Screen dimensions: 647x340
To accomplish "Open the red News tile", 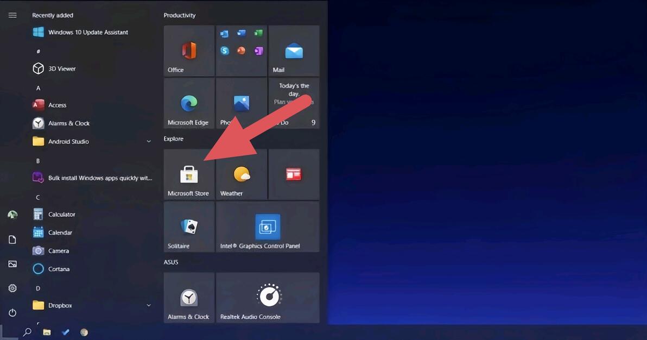I will (294, 175).
